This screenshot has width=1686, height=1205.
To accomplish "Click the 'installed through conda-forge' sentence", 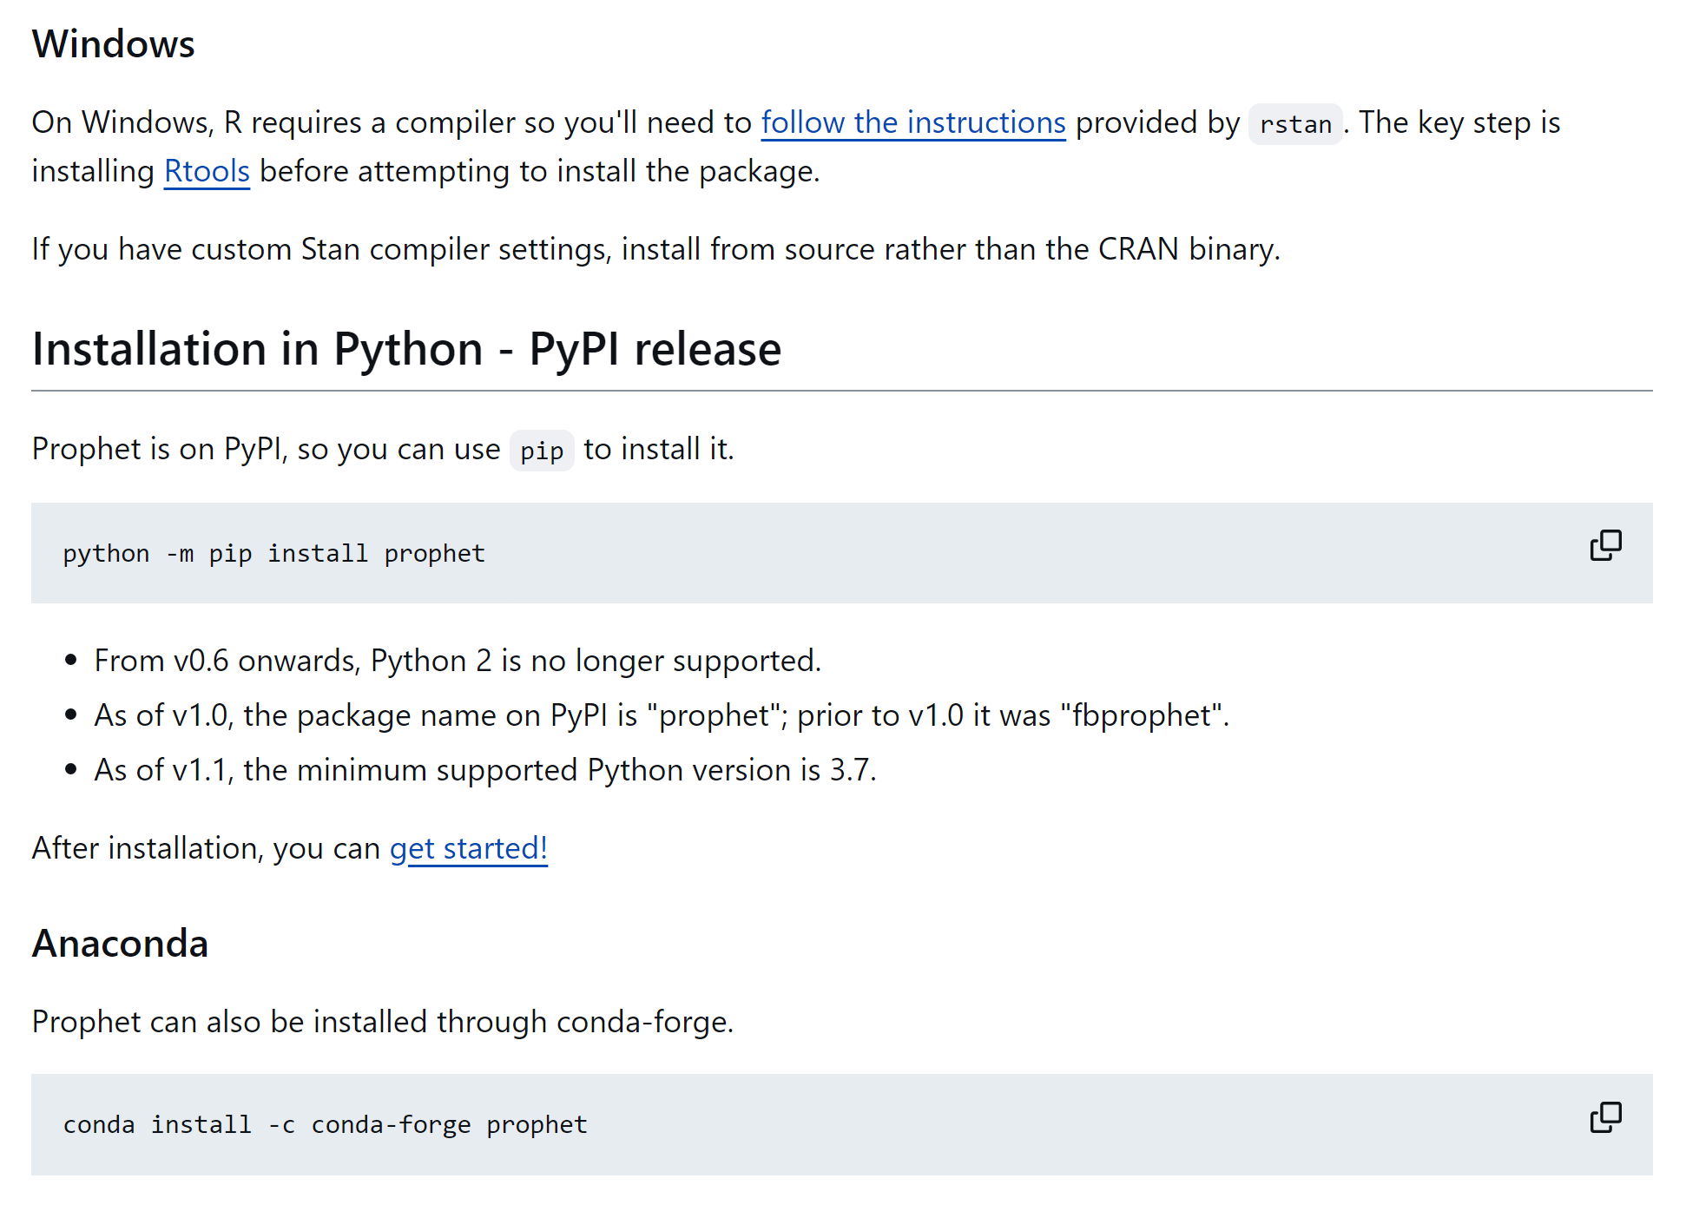I will pos(382,1022).
